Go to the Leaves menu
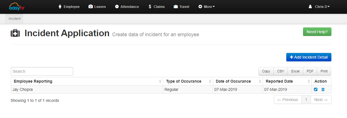The image size is (347, 118). [x=97, y=7]
